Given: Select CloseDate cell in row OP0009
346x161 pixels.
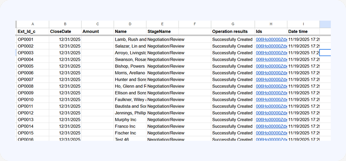Looking at the screenshot, I should coord(65,93).
